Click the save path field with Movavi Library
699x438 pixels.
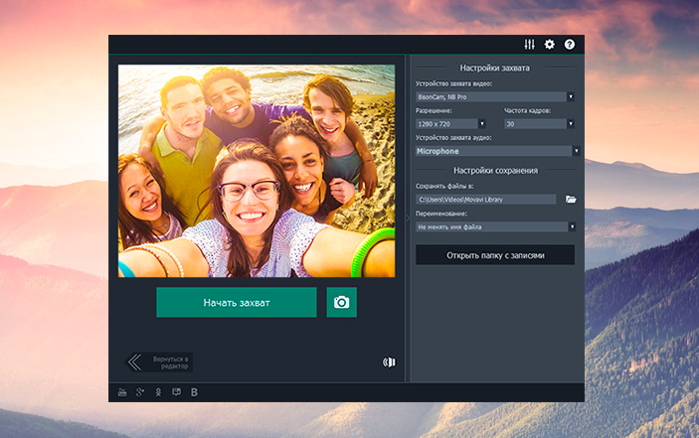485,200
